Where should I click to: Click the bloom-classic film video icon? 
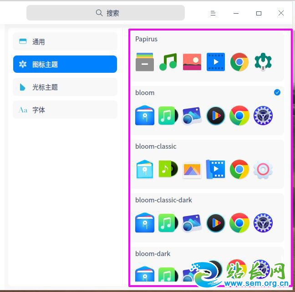click(x=216, y=169)
